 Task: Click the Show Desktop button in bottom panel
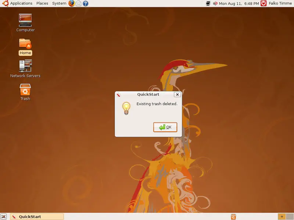(4, 216)
